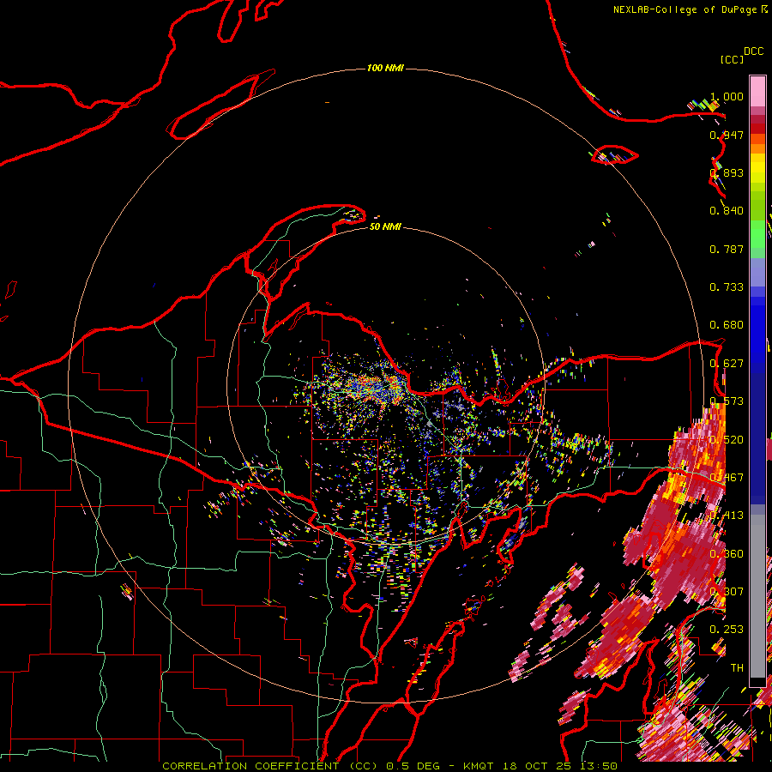Click the 0.680 scale value
The width and height of the screenshot is (772, 772).
pyautogui.click(x=727, y=325)
